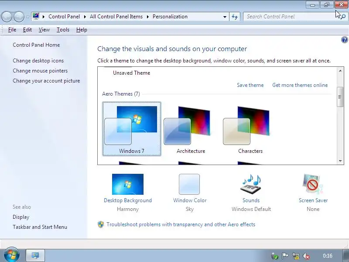Open the Screen Saver icon
The width and height of the screenshot is (349, 262).
point(313,184)
